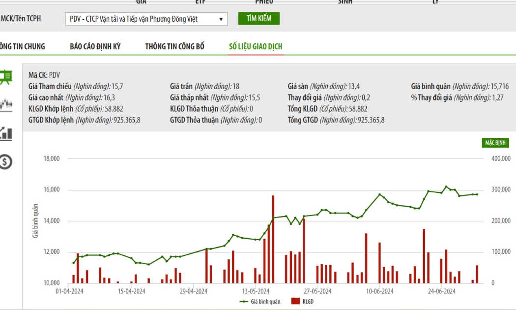Click the 24-06-2024 date axis label

pos(442,291)
